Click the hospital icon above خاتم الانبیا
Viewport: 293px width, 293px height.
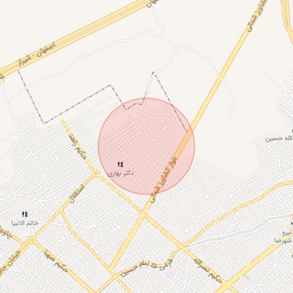click(x=25, y=215)
